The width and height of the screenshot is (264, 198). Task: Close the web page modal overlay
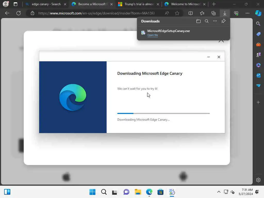click(221, 41)
